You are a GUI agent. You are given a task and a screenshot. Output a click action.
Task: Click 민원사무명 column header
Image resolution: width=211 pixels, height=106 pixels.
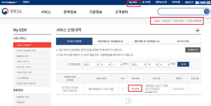click(x=101, y=78)
